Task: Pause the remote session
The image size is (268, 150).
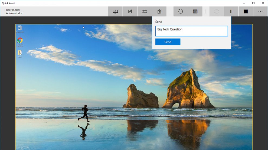Action: point(231,11)
